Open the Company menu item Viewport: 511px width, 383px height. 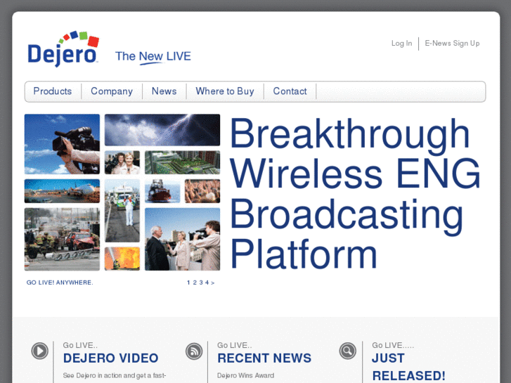tap(112, 91)
